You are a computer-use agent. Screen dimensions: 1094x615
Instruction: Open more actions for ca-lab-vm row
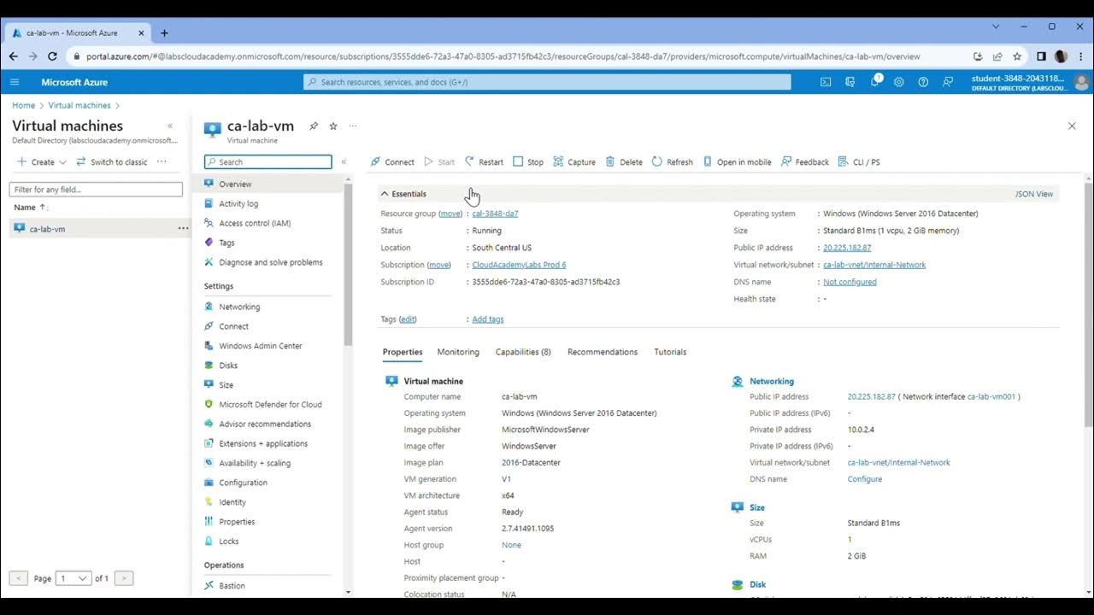[183, 228]
